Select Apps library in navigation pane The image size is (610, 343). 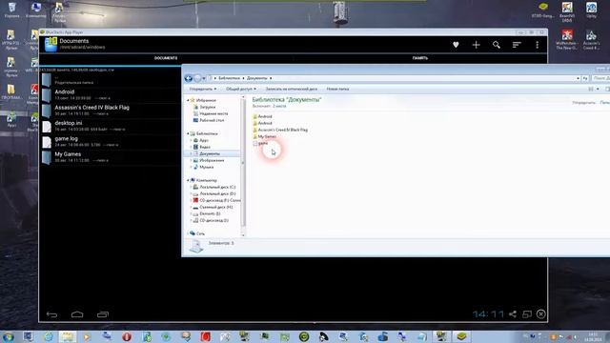tap(204, 140)
